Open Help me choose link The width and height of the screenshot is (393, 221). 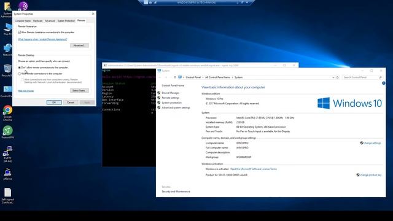click(26, 91)
